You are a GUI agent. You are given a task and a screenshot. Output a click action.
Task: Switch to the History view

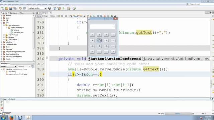[x=52, y=16]
